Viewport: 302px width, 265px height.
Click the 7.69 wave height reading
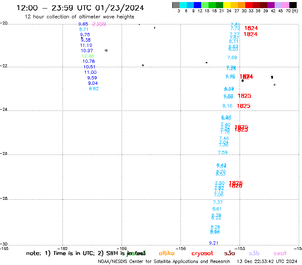232,57
